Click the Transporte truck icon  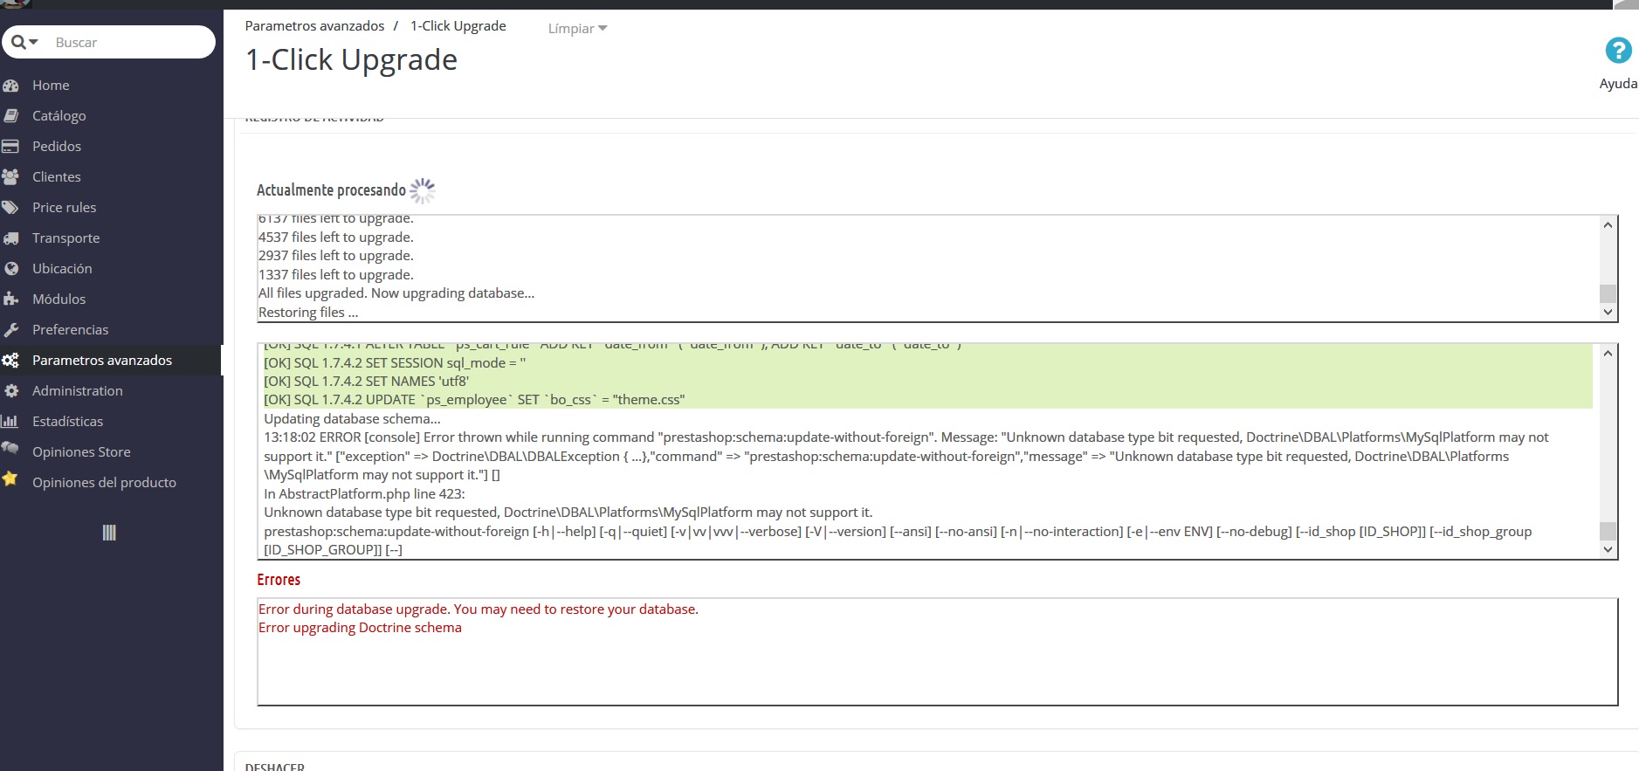(x=10, y=237)
